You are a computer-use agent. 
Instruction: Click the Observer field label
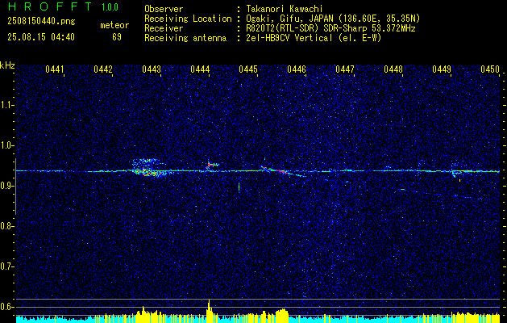[x=164, y=9]
